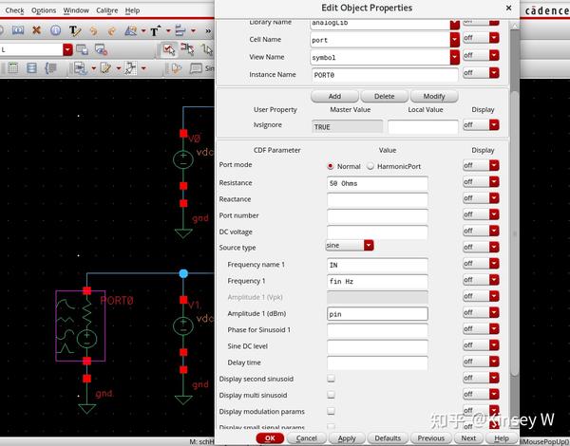Click the Redo arrow icon
Image resolution: width=570 pixels, height=446 pixels.
point(111,31)
